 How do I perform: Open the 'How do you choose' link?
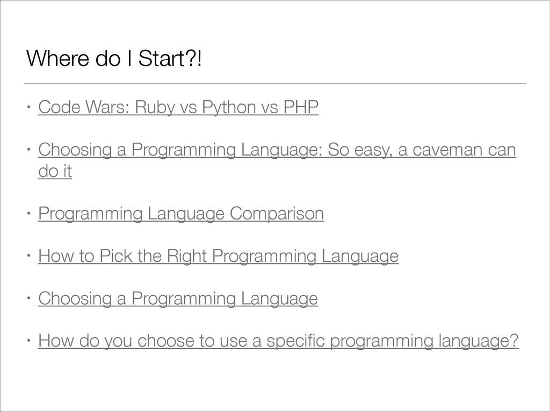click(x=278, y=340)
